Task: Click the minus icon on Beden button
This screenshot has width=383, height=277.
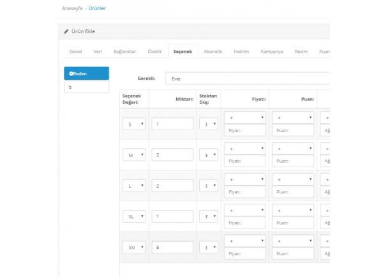Action: click(71, 73)
